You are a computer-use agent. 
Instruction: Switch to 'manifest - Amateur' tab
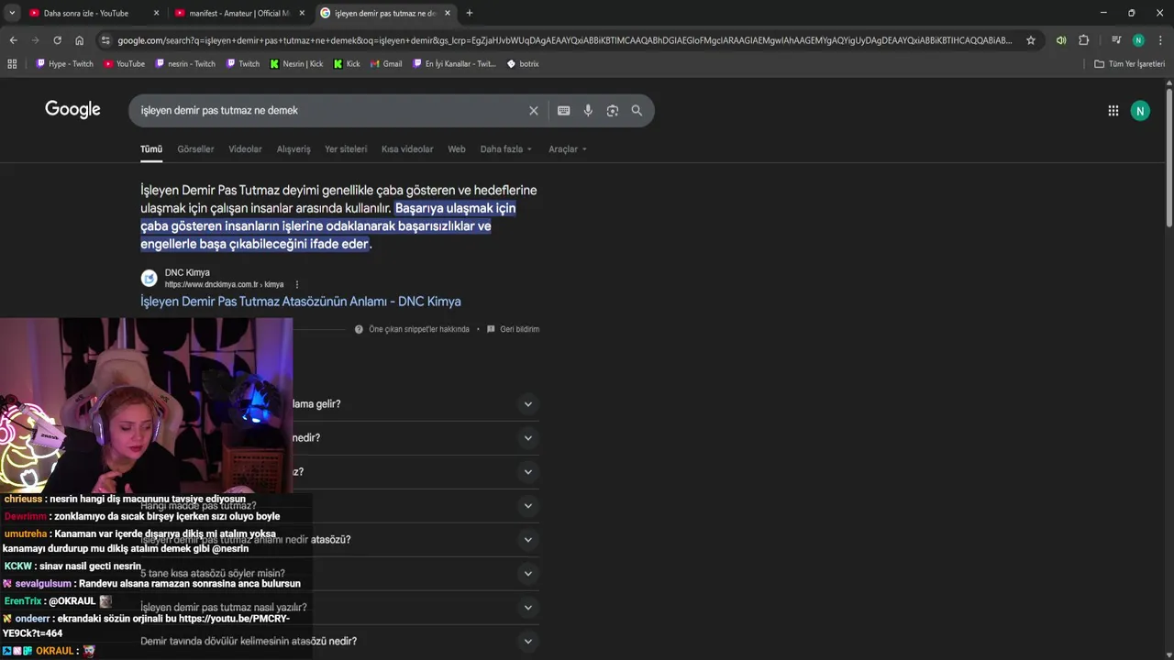click(x=238, y=13)
